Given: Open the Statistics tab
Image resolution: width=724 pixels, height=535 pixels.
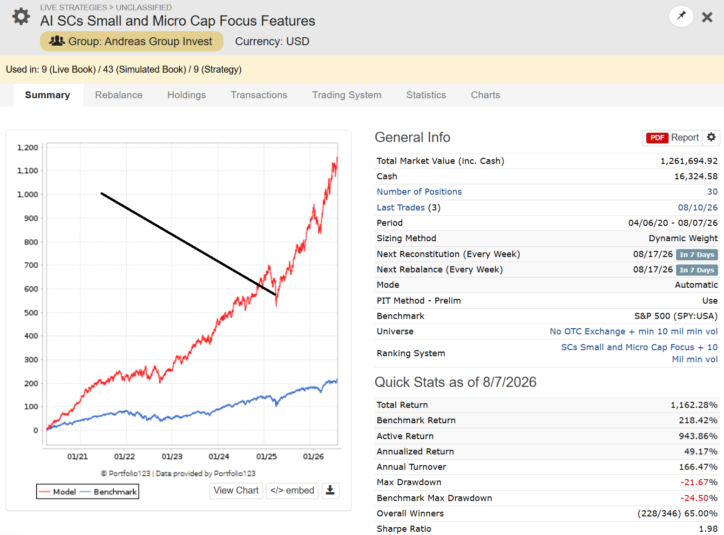Looking at the screenshot, I should [426, 95].
